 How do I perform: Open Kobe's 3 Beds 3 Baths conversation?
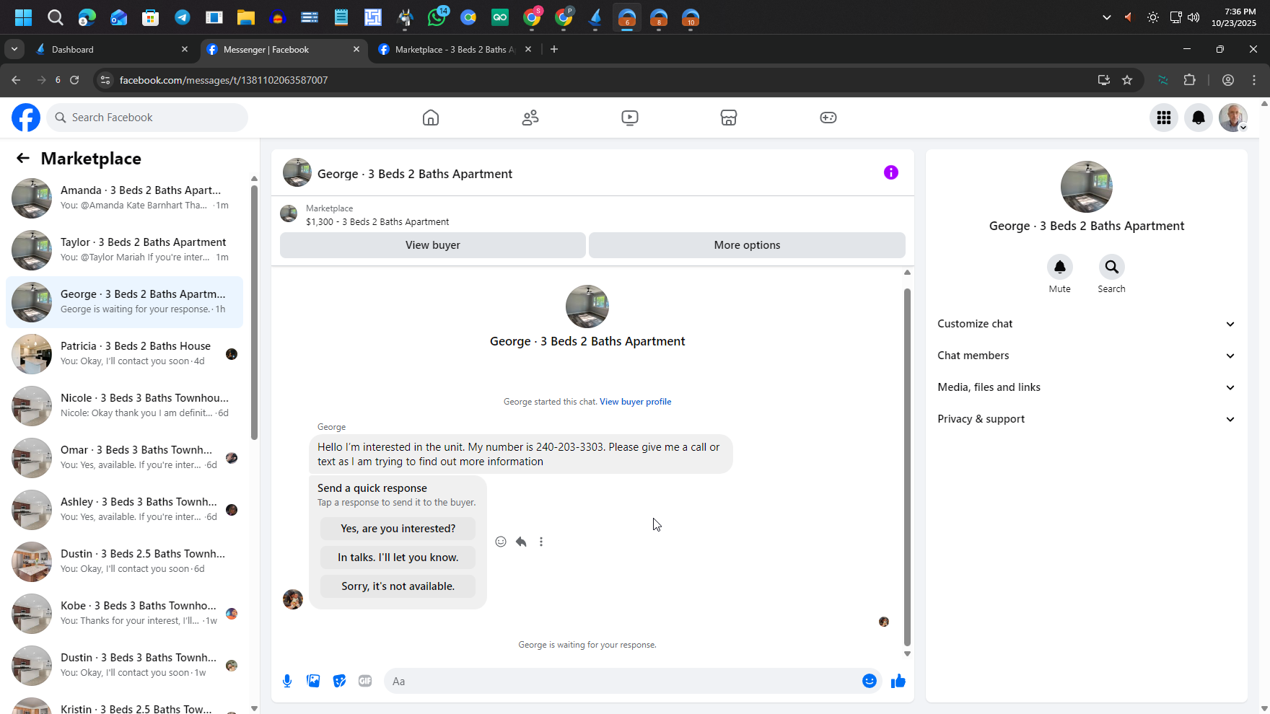[x=124, y=614]
